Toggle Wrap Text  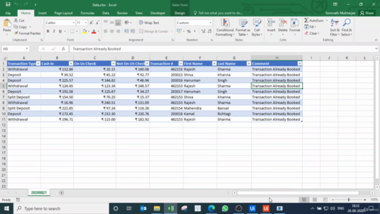click(149, 23)
